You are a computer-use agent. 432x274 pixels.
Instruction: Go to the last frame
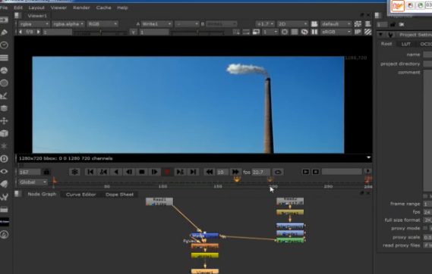(x=193, y=172)
